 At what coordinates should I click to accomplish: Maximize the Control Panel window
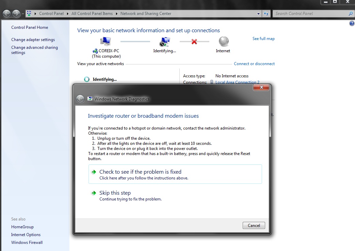coord(335,2)
